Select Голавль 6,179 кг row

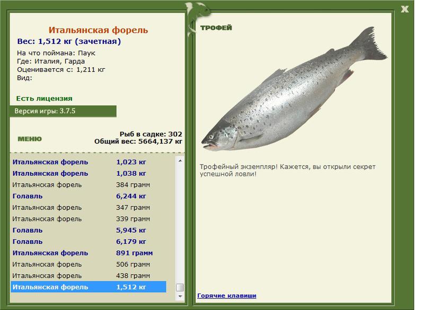[89, 242]
